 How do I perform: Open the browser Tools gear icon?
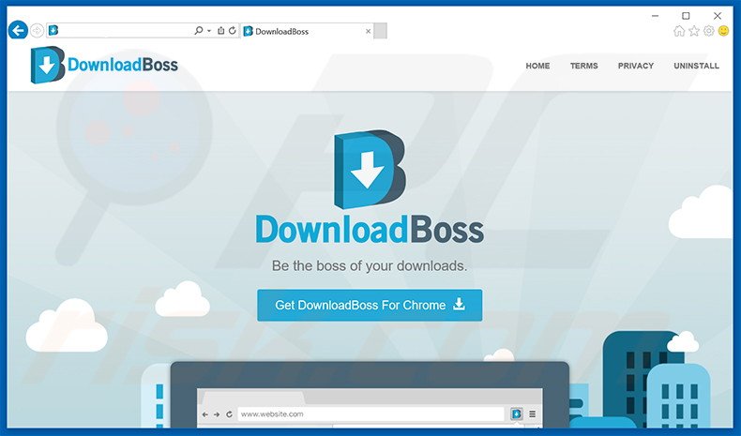click(709, 31)
